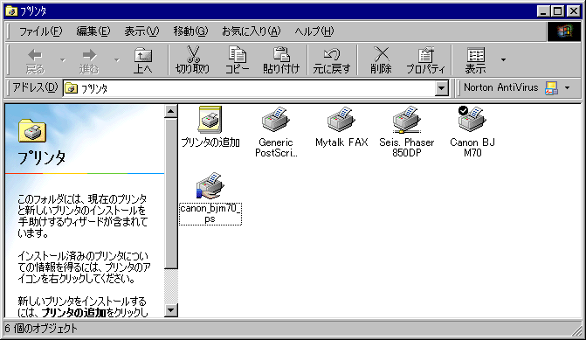Image resolution: width=586 pixels, height=340 pixels.
Task: Click the 貼り付け (Paste) toolbar icon
Action: coord(281,54)
